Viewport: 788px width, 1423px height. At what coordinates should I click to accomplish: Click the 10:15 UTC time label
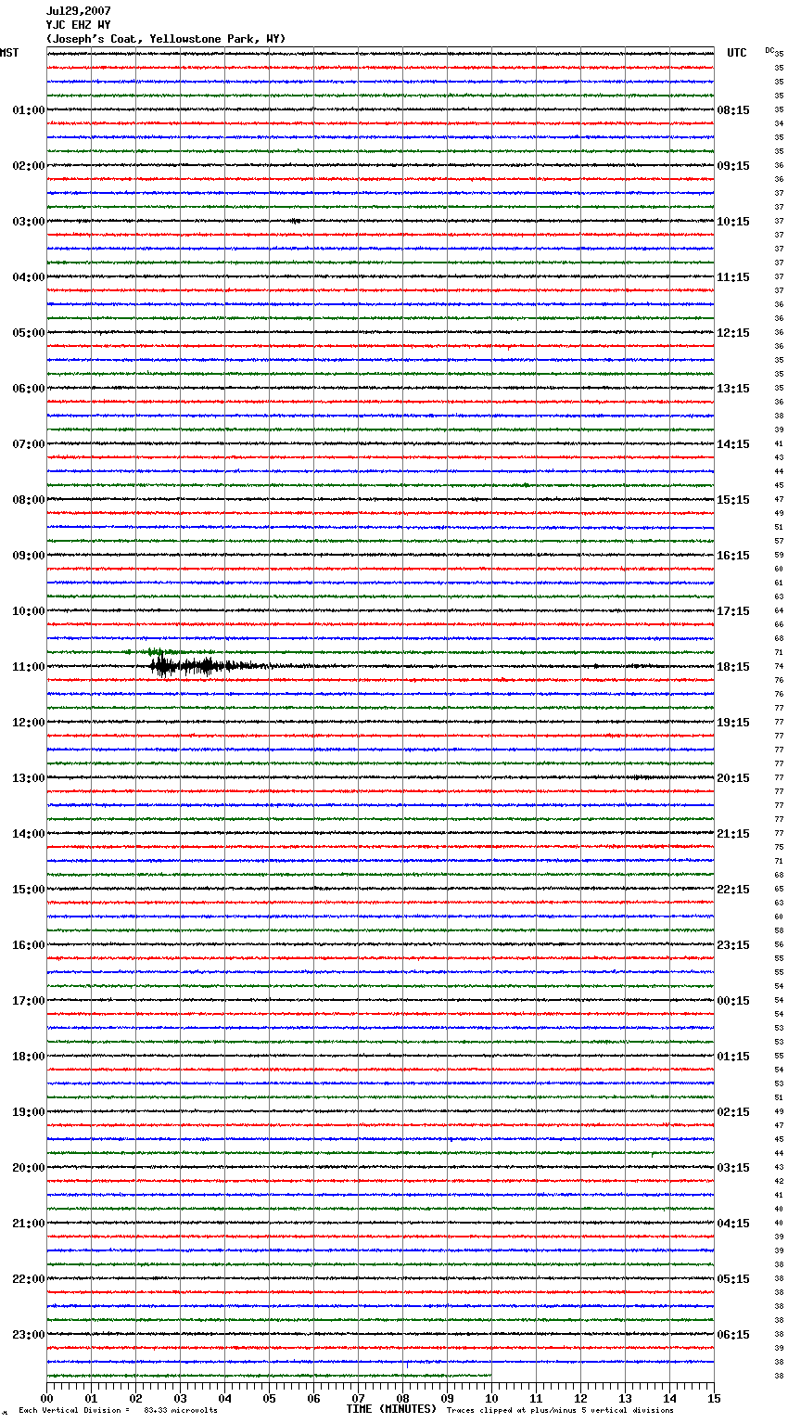(x=733, y=222)
